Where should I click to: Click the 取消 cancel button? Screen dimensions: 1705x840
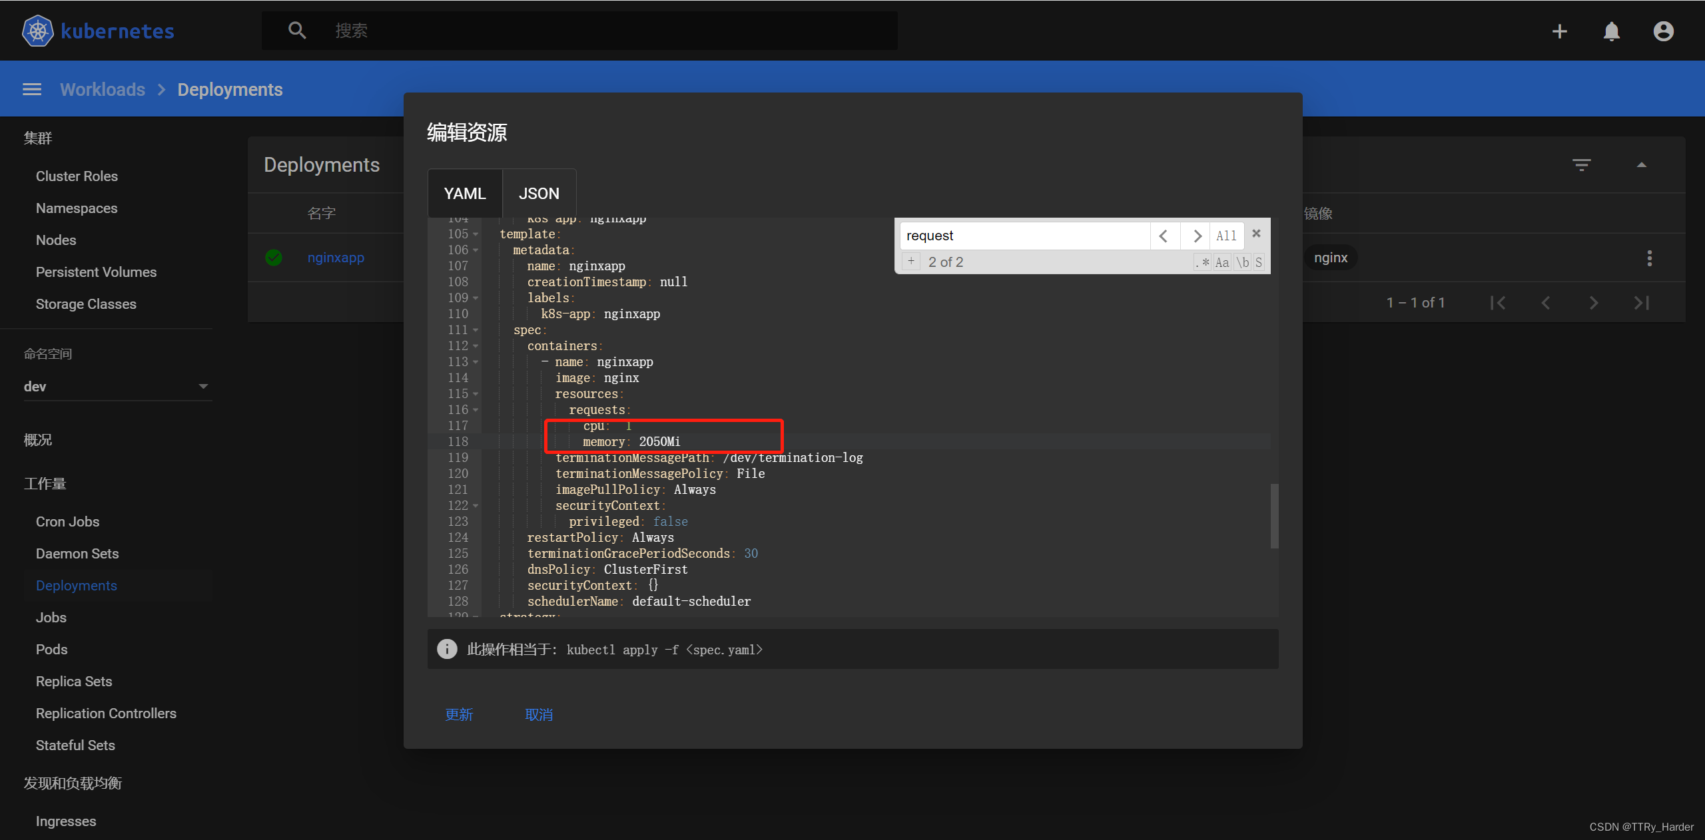538,714
